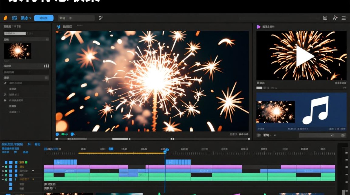Open the hamburger menu in top-right corner
Image resolution: width=350 pixels, height=195 pixels.
[x=344, y=18]
